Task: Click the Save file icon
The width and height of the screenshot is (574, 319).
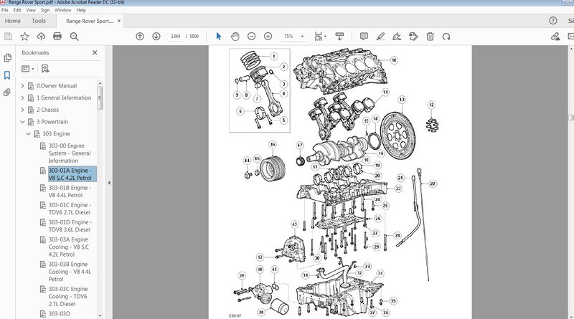Action: point(8,37)
